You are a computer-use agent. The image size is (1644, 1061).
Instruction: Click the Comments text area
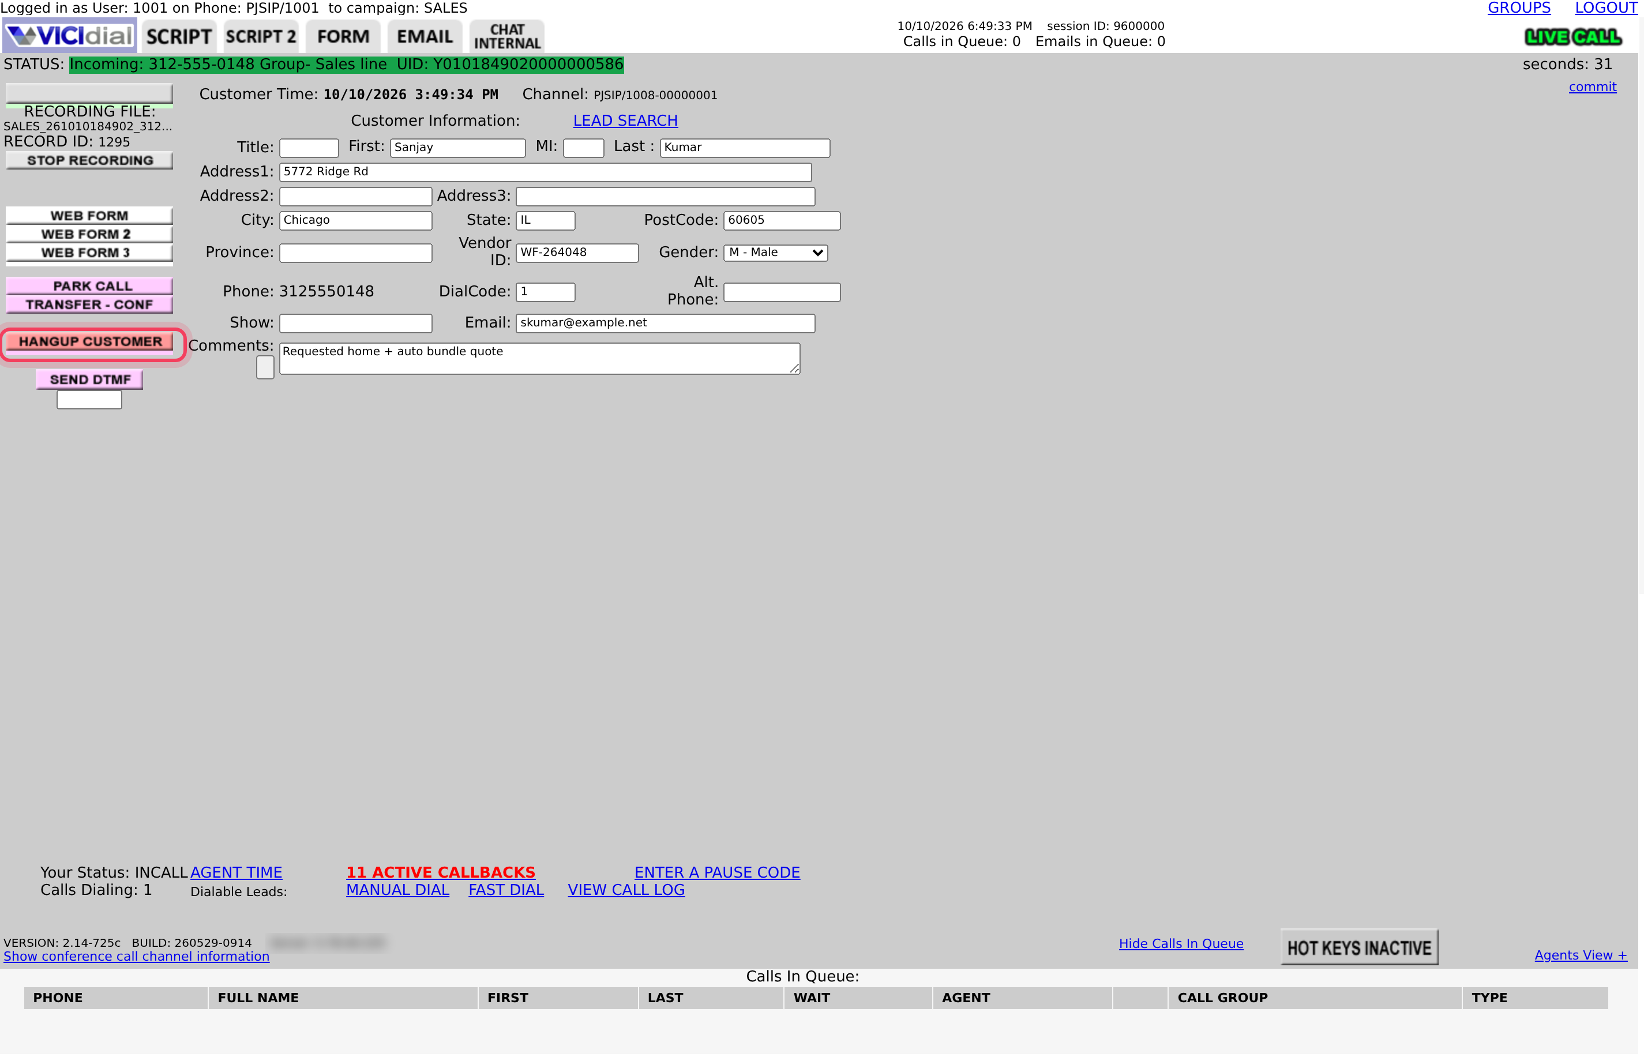(539, 359)
